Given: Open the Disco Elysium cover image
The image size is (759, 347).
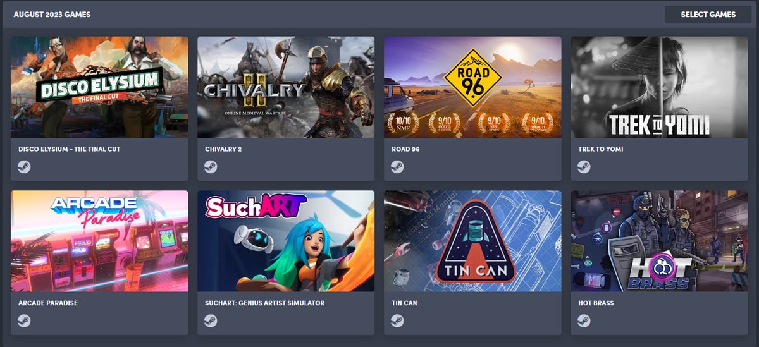Looking at the screenshot, I should point(99,87).
